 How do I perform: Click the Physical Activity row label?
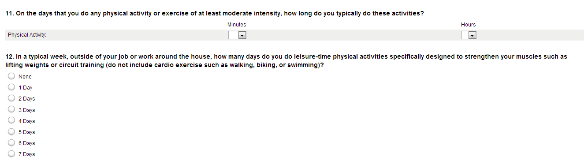coord(27,35)
